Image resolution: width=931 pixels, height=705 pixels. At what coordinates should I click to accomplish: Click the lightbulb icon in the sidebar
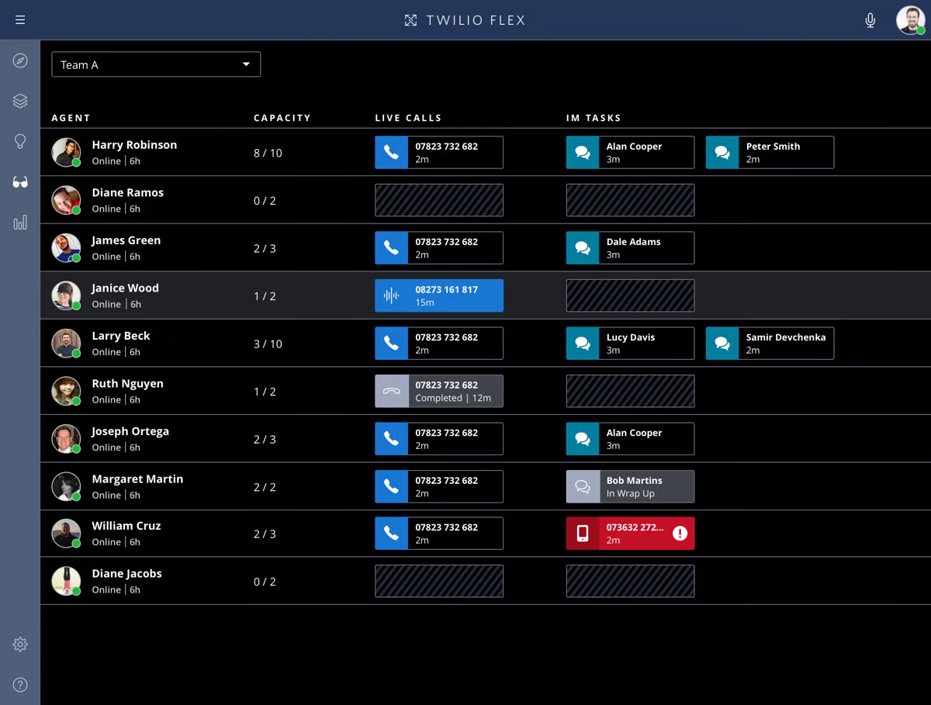coord(19,141)
